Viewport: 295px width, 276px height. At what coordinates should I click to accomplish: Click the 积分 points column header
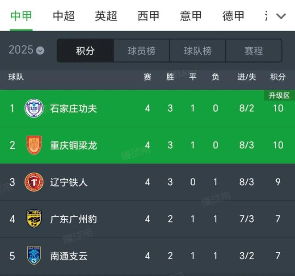coord(278,77)
